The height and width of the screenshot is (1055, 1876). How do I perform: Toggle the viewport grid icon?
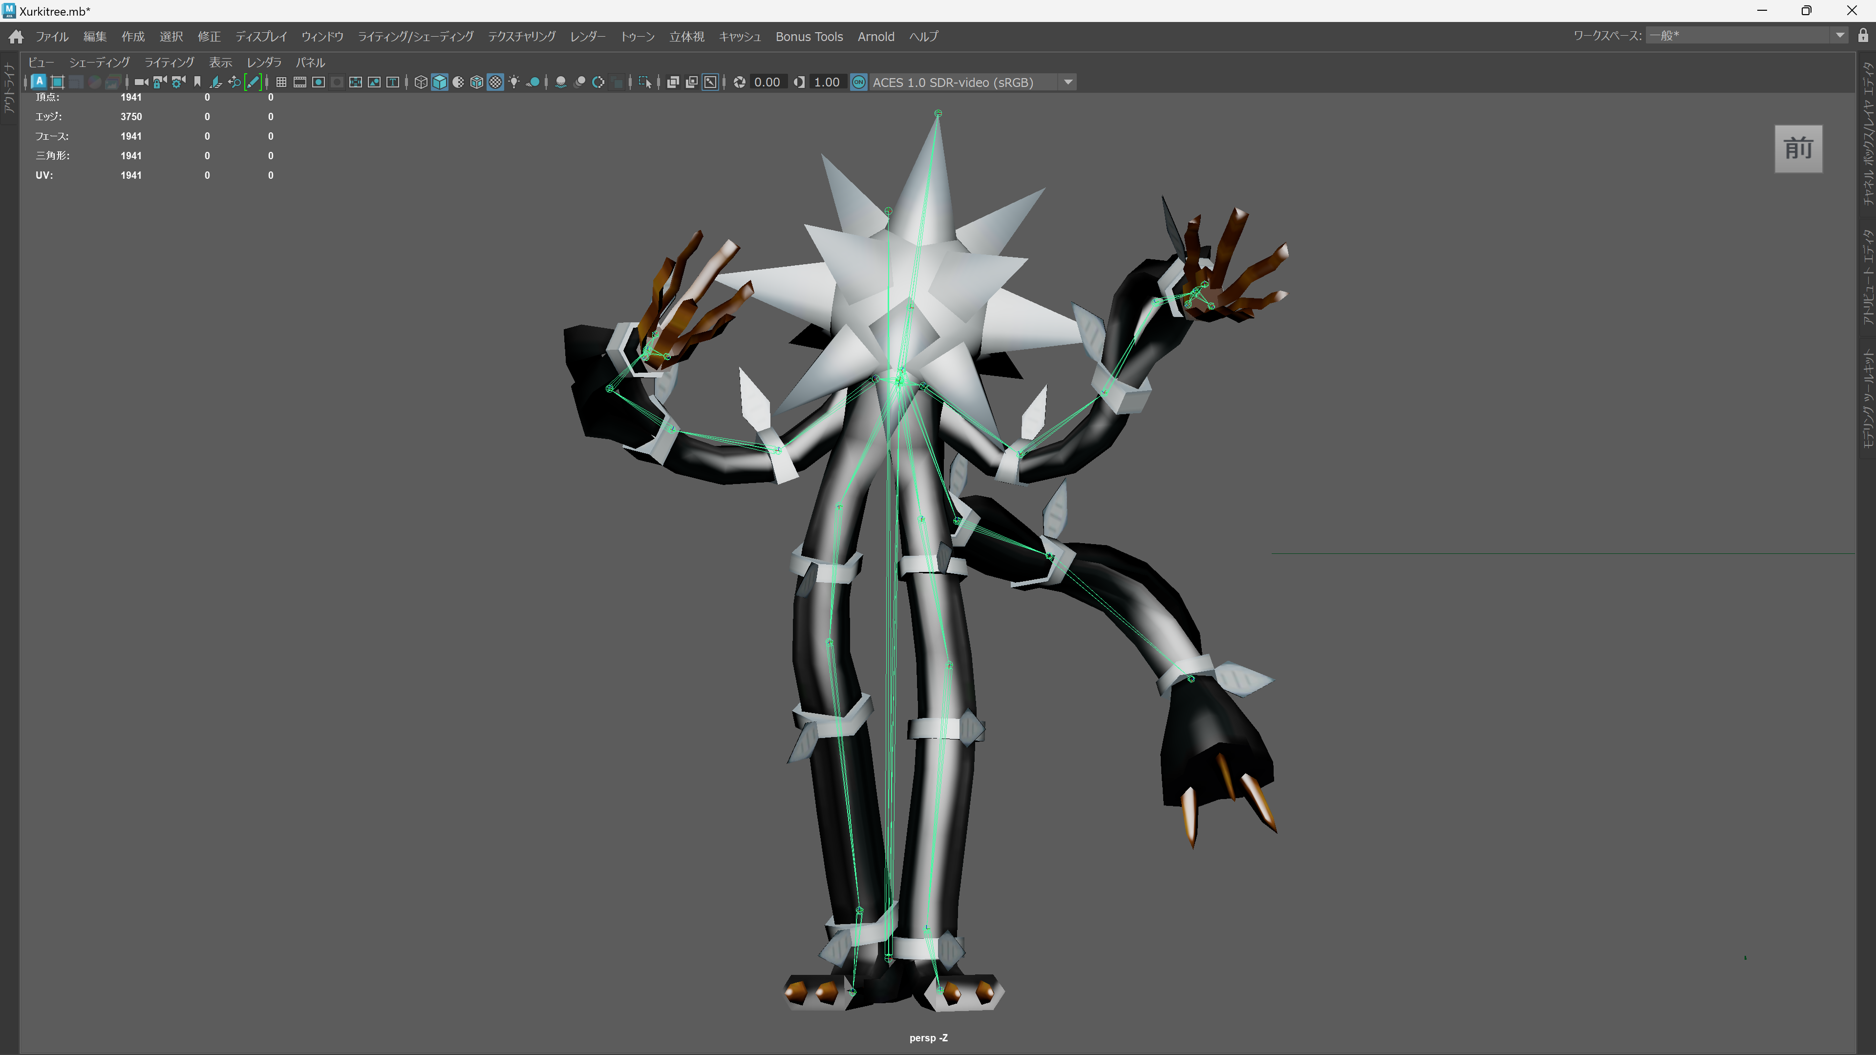(281, 82)
